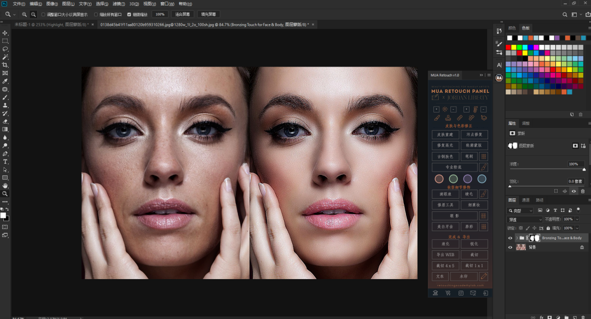
Task: Hide the Bronzing Touch layer group
Action: click(x=510, y=238)
